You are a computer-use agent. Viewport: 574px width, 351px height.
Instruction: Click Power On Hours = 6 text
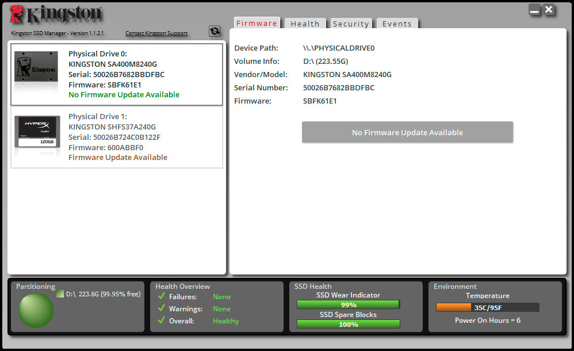pos(488,321)
